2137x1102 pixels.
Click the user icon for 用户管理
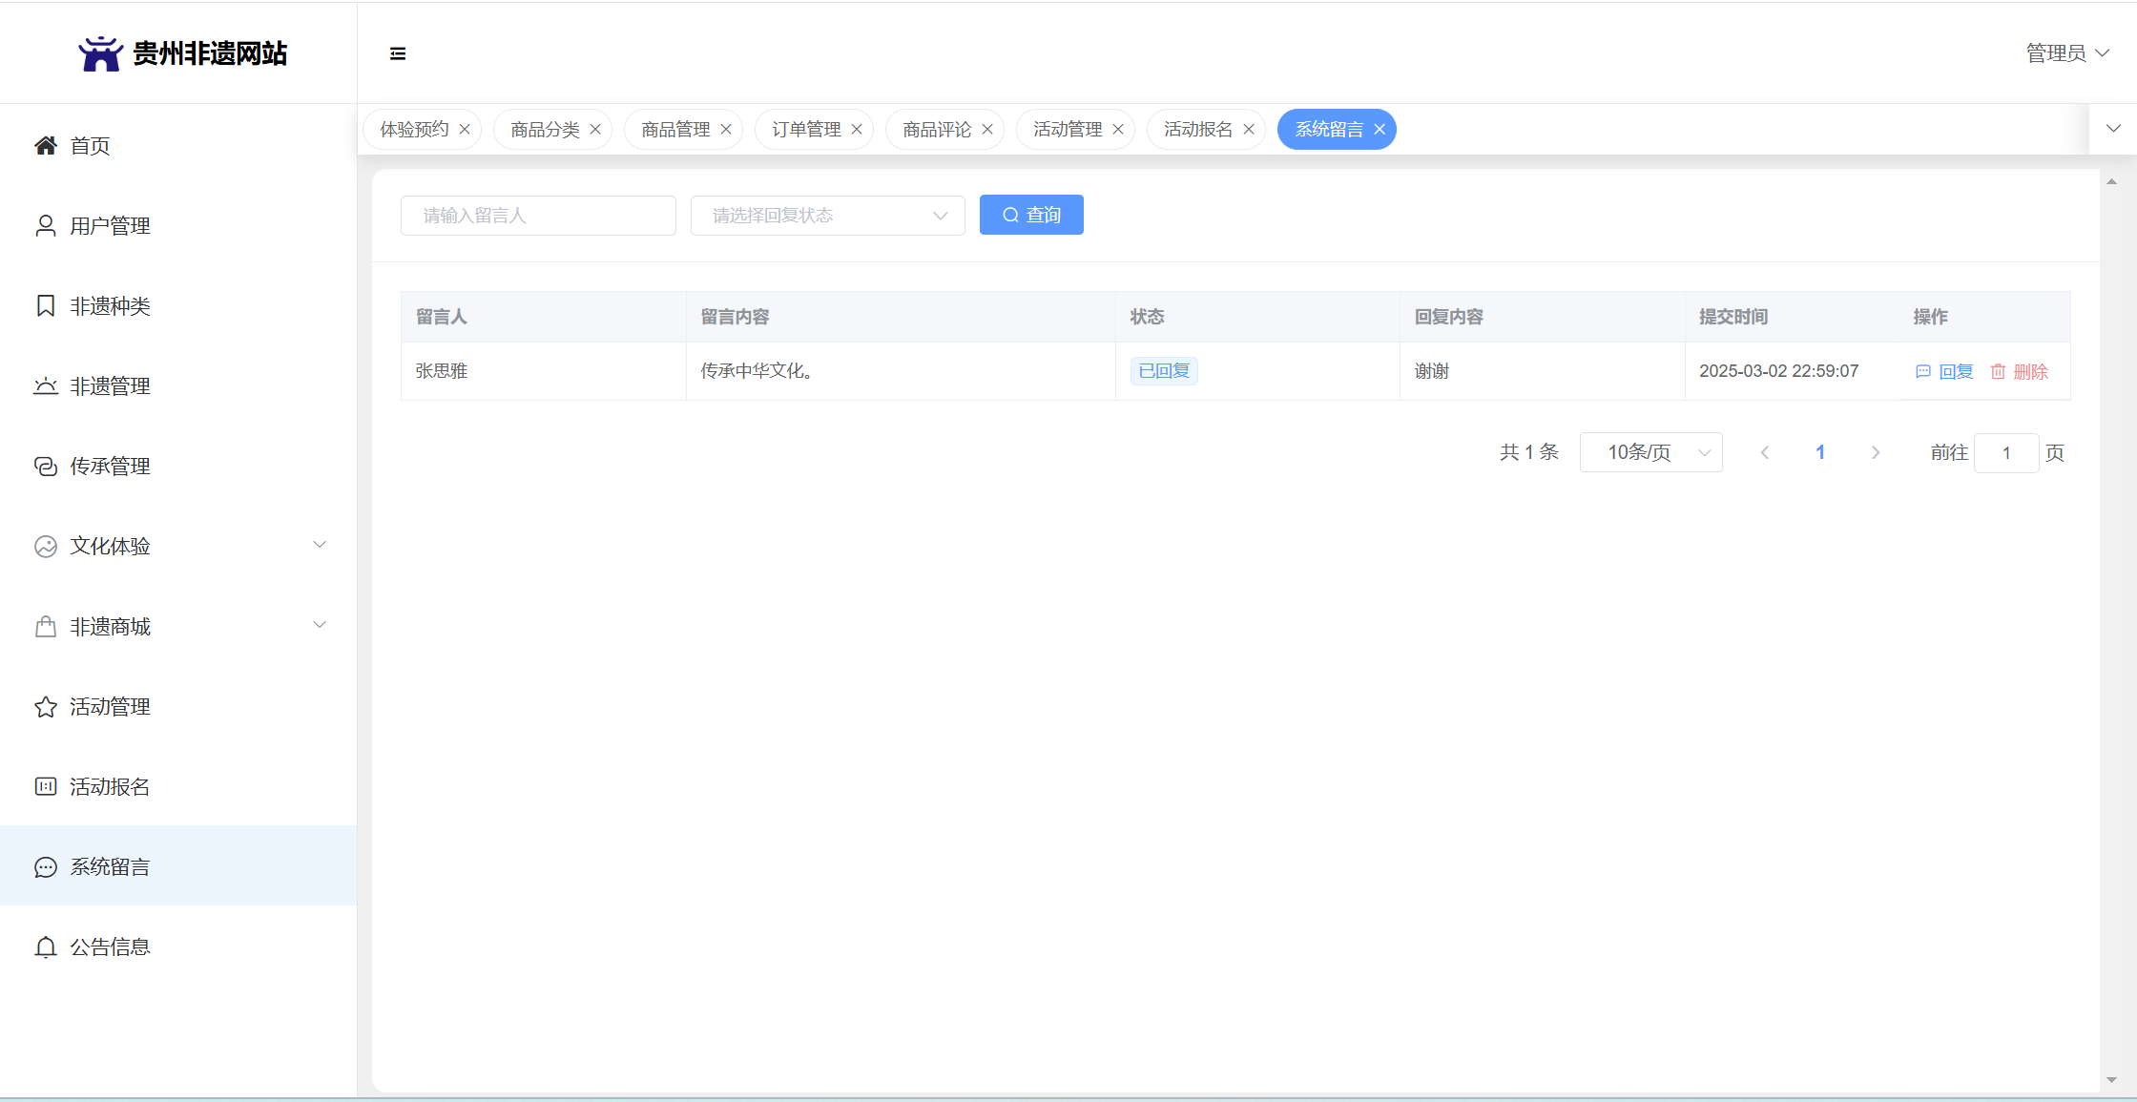tap(46, 225)
